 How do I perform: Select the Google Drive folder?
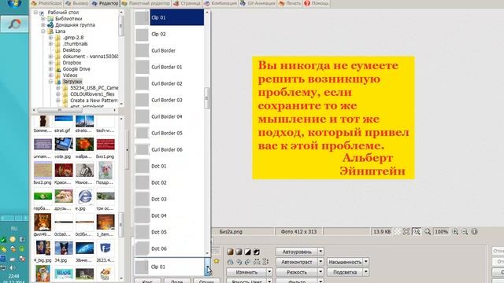point(76,69)
